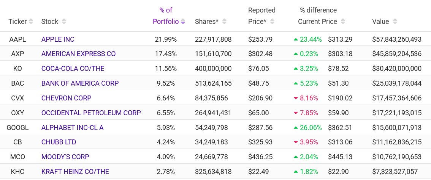Open COCA-COLA CO/THE link
Screen dimensions: 431x180
tap(73, 69)
